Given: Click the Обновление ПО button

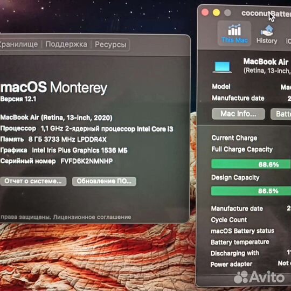Looking at the screenshot, I should click(104, 181).
